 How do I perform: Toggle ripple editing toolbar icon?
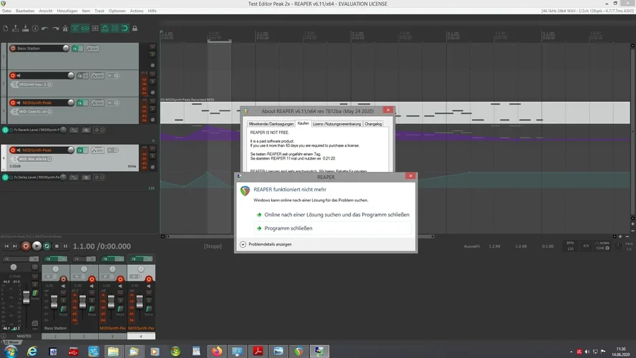[95, 29]
